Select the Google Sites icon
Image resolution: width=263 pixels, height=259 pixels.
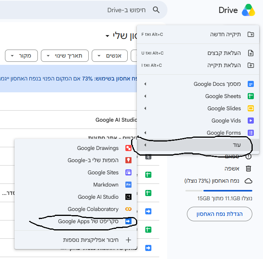128,172
